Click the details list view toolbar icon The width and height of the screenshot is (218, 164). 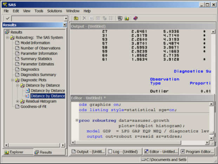coord(111,18)
